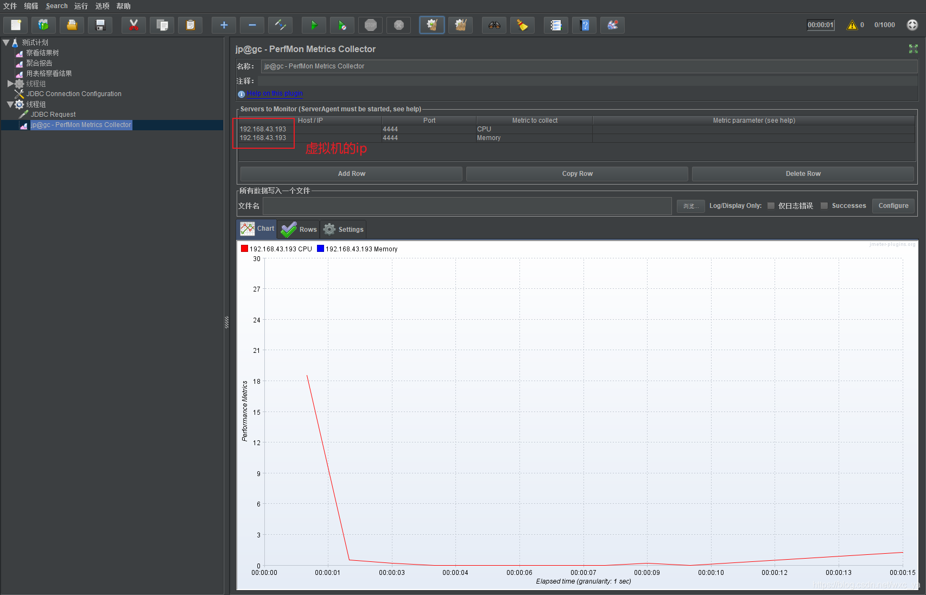Open the 选项 menu
Viewport: 926px width, 595px height.
(102, 6)
